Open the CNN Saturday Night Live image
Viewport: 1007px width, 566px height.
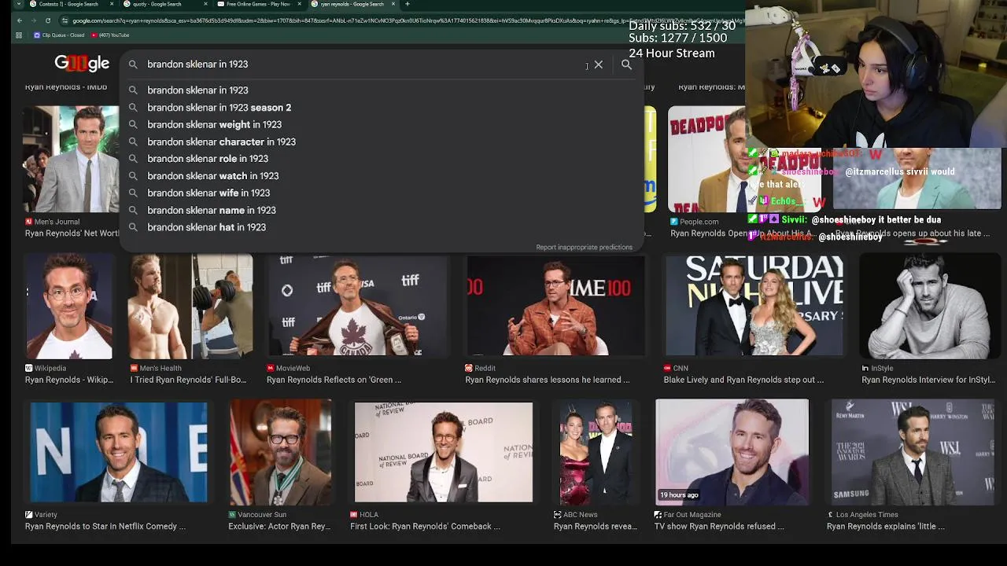[x=754, y=307]
